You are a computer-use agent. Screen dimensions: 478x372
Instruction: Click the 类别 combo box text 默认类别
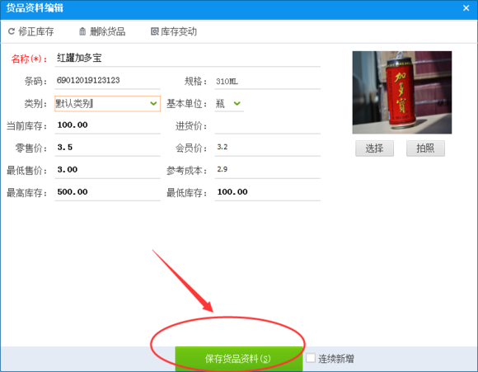[x=74, y=104]
